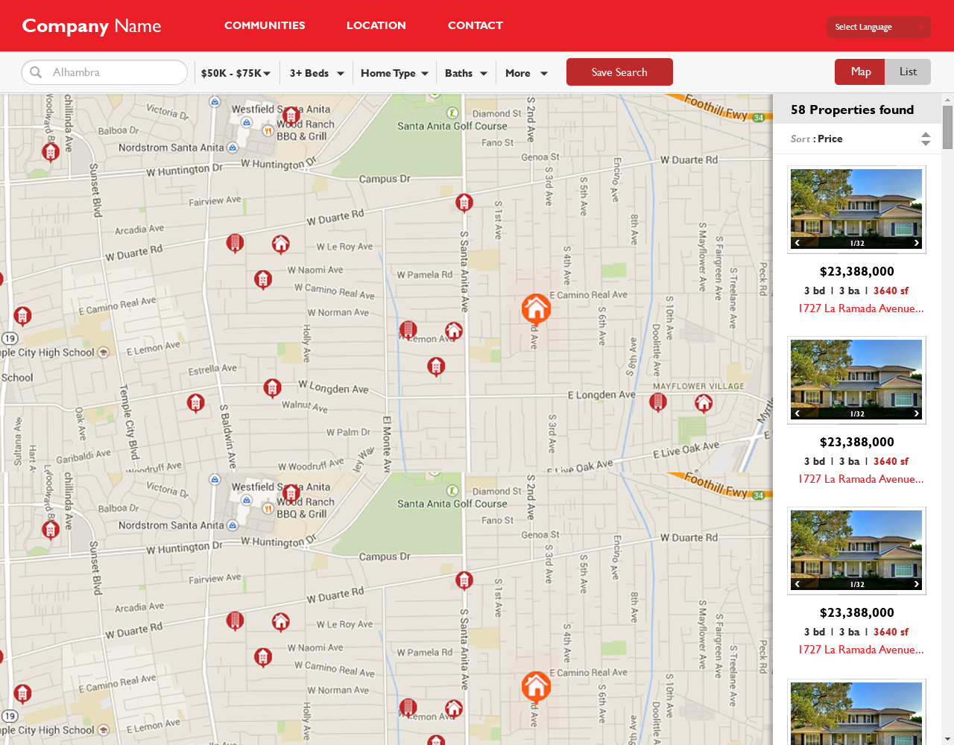The width and height of the screenshot is (954, 745).
Task: Open the second listing's house photo
Action: 856,380
